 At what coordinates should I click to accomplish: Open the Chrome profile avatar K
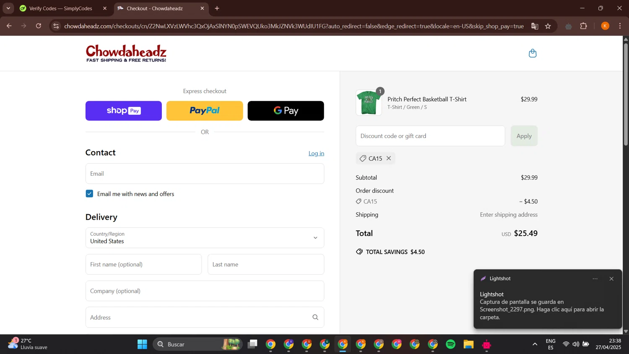605,26
